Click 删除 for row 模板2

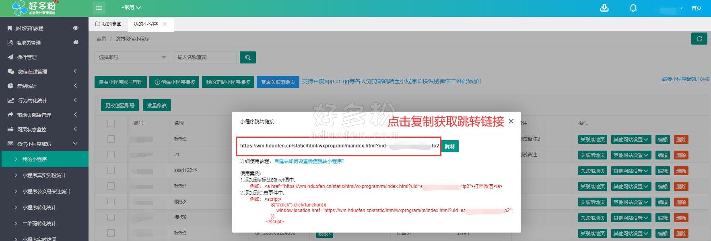pyautogui.click(x=681, y=139)
